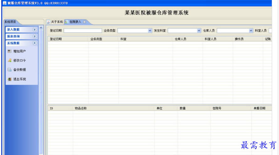
Task: Click sidebar scrollbar up arrow
Action: tap(41, 28)
